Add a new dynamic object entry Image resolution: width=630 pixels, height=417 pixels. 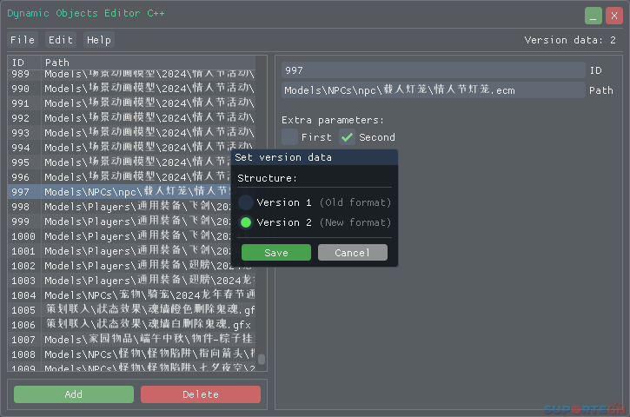point(74,394)
